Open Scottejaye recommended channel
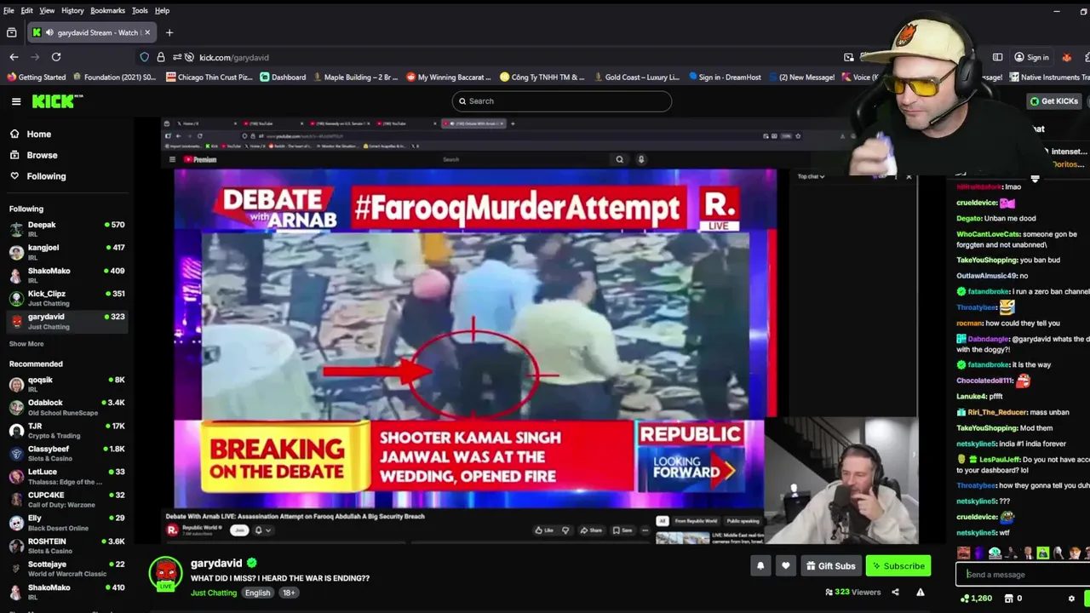The height and width of the screenshot is (613, 1090). (x=66, y=568)
